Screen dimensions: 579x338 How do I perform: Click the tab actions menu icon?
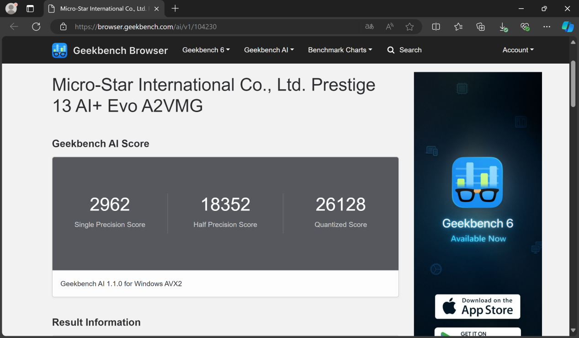(30, 9)
